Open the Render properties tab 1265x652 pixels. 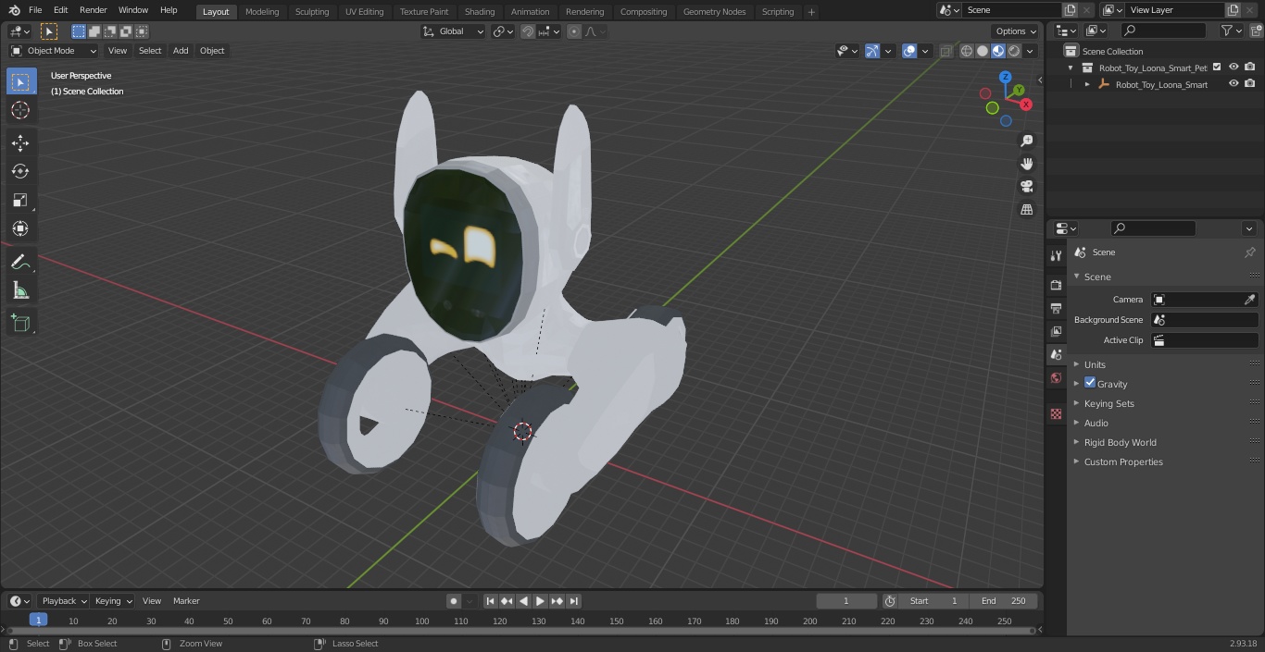tap(1056, 285)
